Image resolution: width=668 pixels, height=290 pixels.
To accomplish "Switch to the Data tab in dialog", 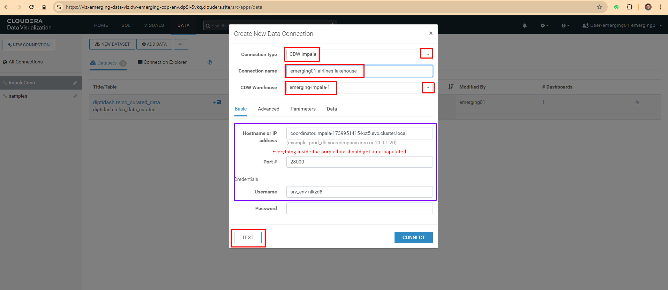I will 332,109.
